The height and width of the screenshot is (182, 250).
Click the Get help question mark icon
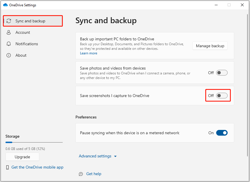pos(81,174)
